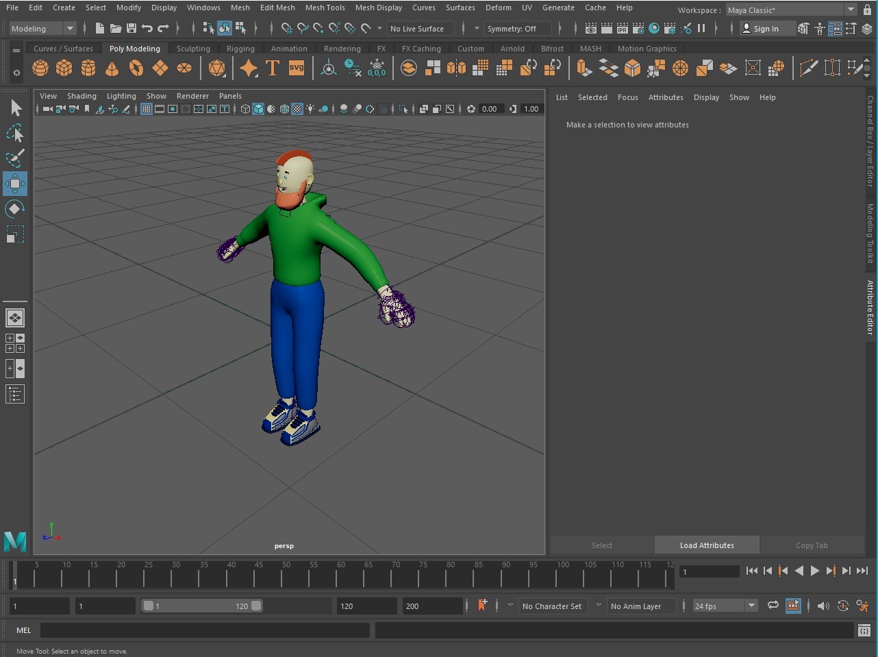Choose the Lasso selection tool
Viewport: 878px width, 657px height.
(14, 133)
